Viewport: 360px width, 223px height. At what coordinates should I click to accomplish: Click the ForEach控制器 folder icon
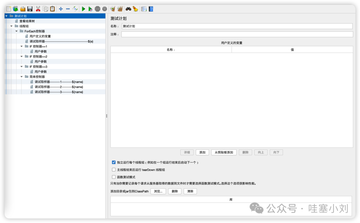point(22,31)
